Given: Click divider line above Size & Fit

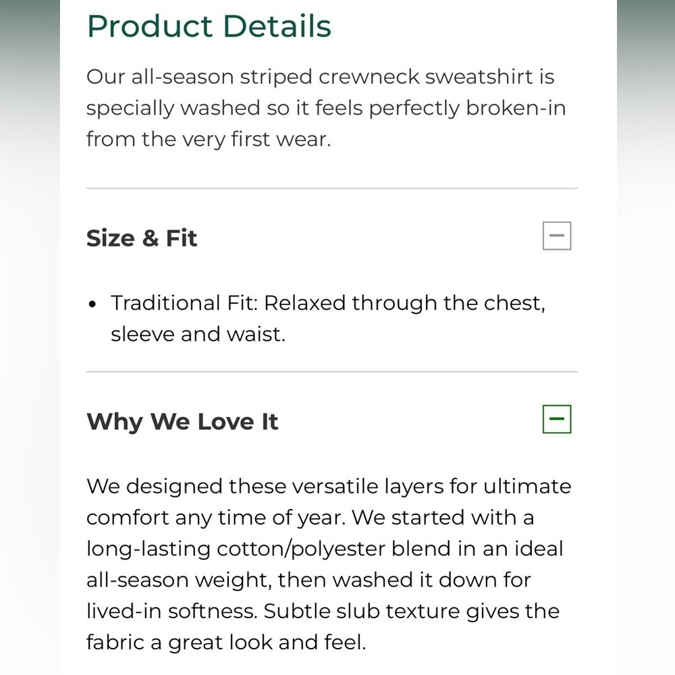Looking at the screenshot, I should point(331,188).
